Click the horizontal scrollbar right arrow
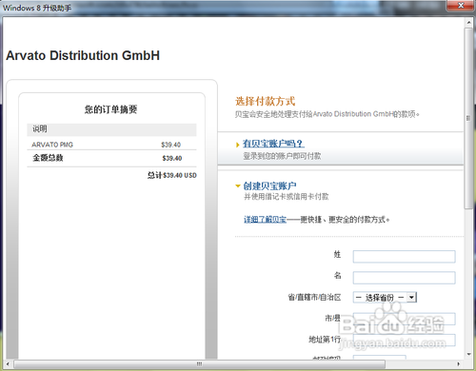The height and width of the screenshot is (371, 476). point(459,364)
